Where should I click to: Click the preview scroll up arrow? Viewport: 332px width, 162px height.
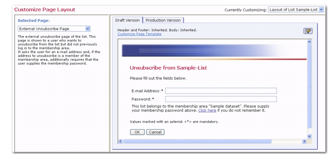click(309, 42)
